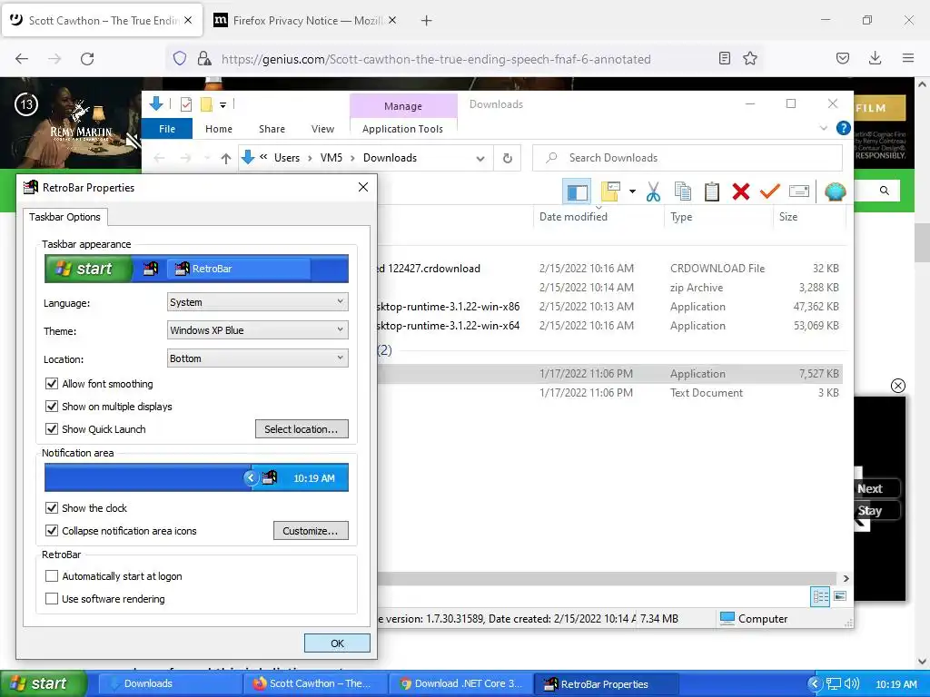Click the Explorer refresh icon
Viewport: 930px width, 697px height.
tap(507, 158)
